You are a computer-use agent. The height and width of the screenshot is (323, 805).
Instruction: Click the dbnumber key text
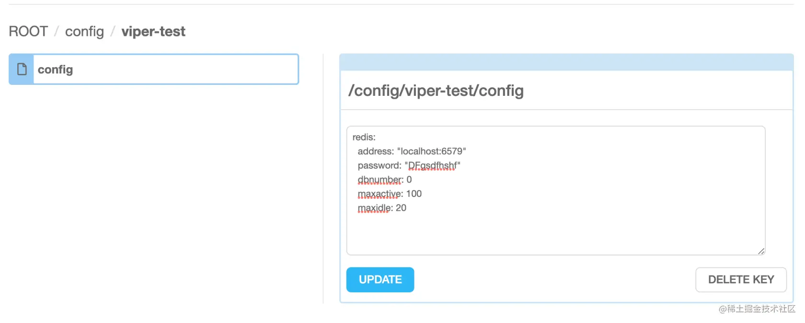coord(380,180)
